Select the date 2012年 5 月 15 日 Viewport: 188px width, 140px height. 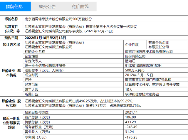pyautogui.click(x=139, y=75)
